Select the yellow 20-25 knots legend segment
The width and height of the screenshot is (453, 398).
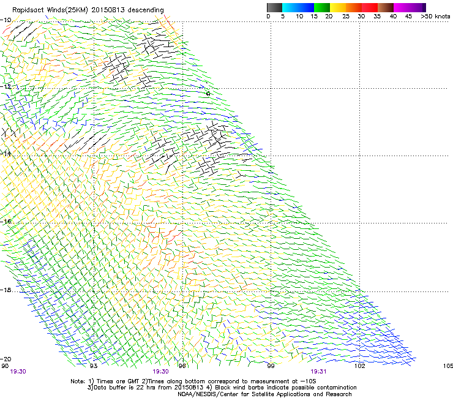(x=338, y=7)
